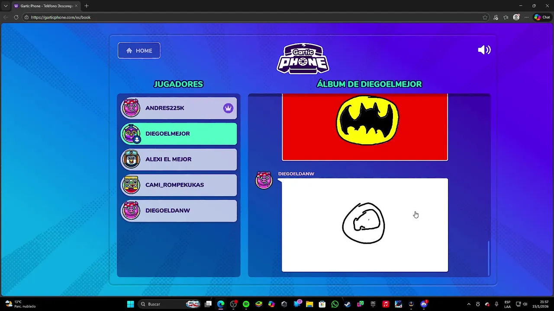Screen dimensions: 554x311
Task: Open Spotify from the taskbar
Action: [246, 304]
